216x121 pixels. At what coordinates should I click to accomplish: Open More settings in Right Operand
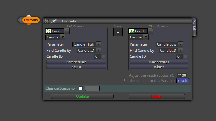[x=159, y=62]
